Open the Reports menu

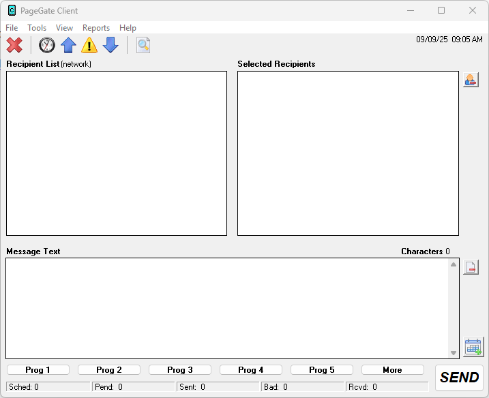96,28
